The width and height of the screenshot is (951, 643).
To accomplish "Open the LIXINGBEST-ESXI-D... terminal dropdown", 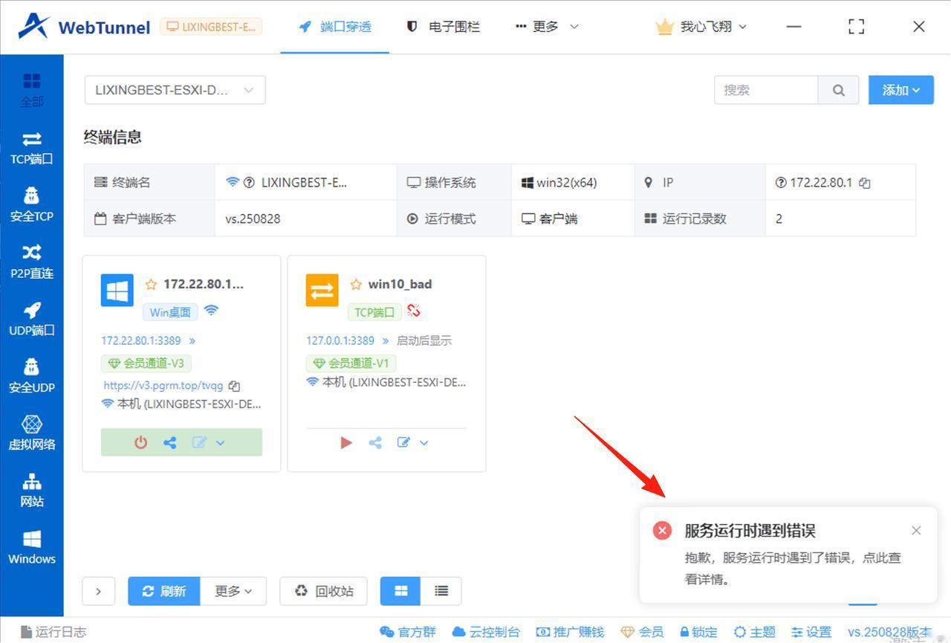I will tap(175, 90).
